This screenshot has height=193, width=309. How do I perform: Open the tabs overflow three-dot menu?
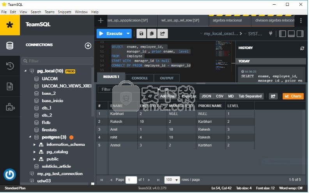pos(301,21)
